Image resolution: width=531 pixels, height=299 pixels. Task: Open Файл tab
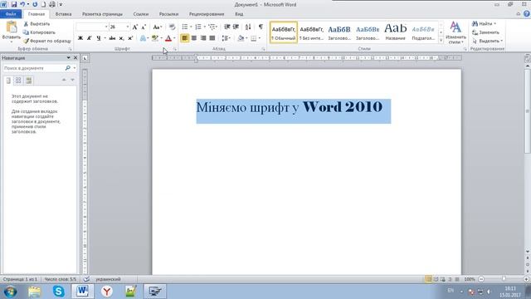click(11, 14)
